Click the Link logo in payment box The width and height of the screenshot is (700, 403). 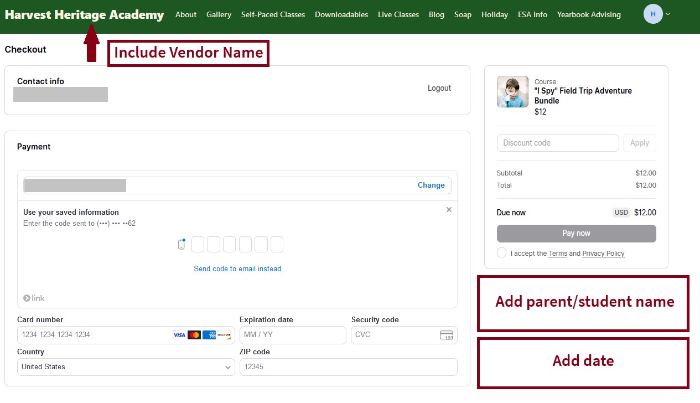click(34, 298)
